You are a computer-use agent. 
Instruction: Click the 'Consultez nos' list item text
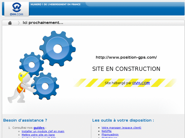click(x=22, y=128)
